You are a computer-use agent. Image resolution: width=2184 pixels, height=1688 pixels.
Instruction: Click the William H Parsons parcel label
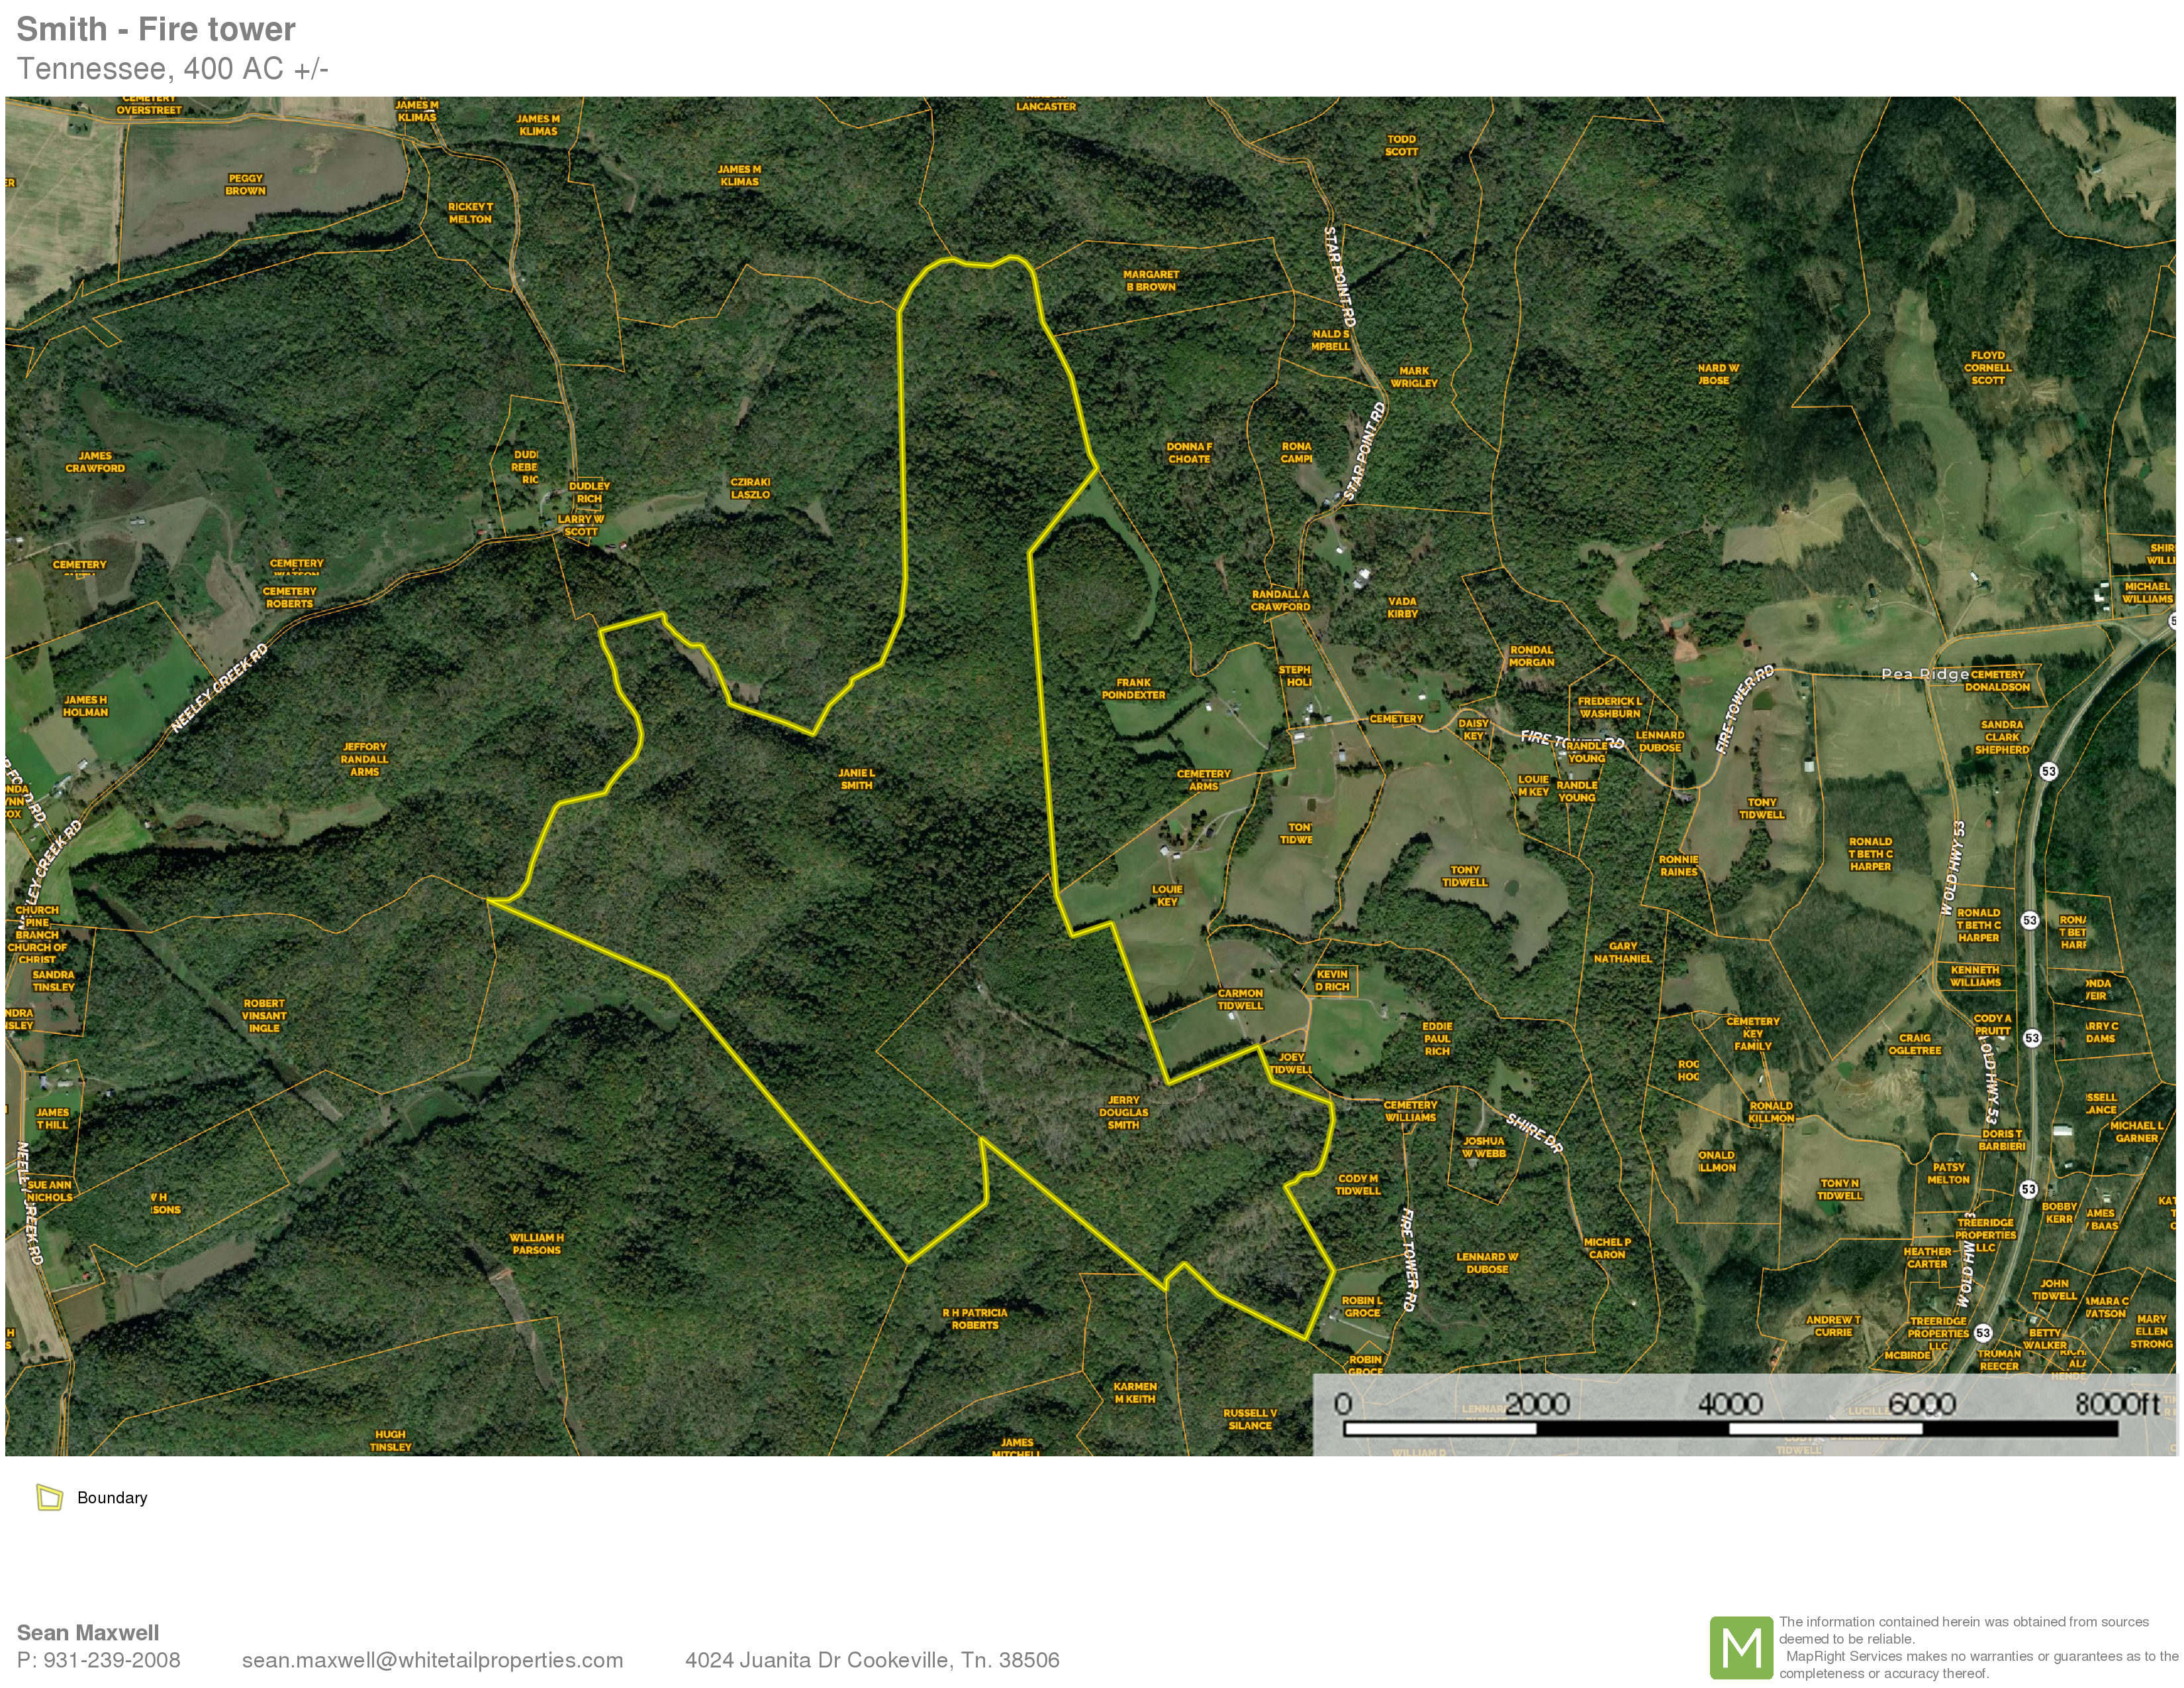[x=536, y=1244]
